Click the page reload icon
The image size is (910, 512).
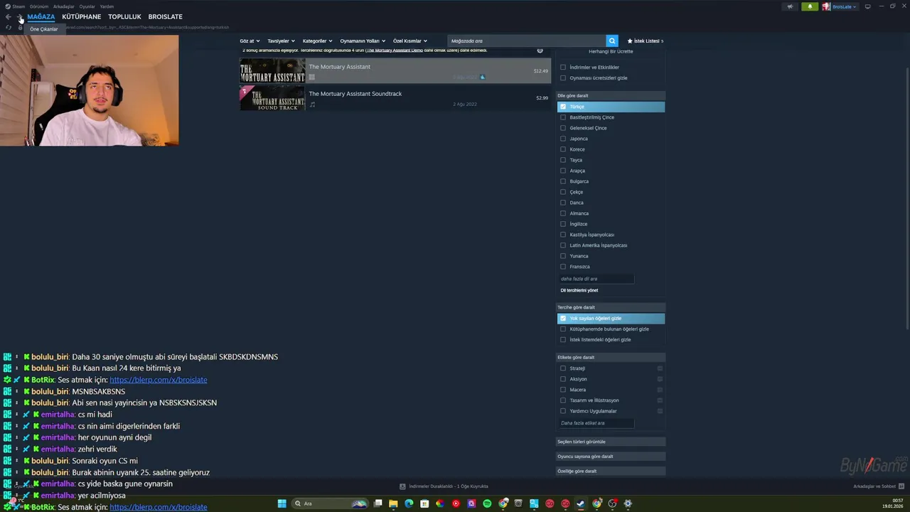coord(9,27)
